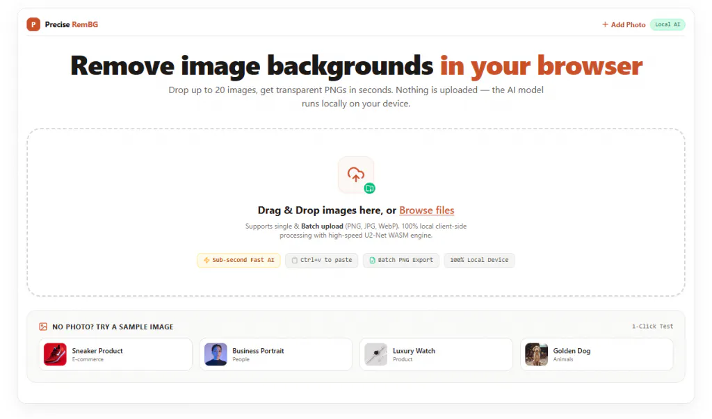Screen dimensions: 712x419
Task: Open the Browse files link
Action: point(426,210)
